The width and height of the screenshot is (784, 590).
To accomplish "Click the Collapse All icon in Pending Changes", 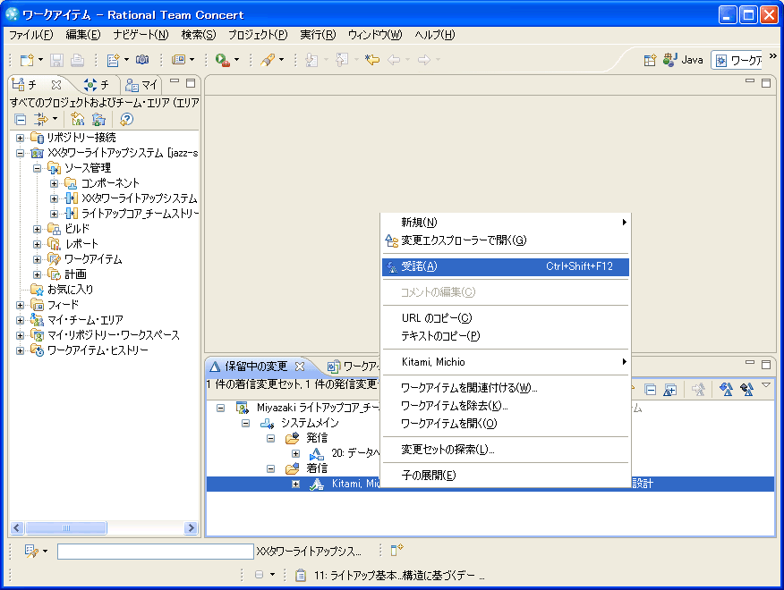I will click(650, 390).
